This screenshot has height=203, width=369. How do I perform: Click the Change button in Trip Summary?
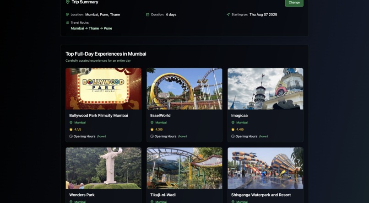tap(294, 3)
